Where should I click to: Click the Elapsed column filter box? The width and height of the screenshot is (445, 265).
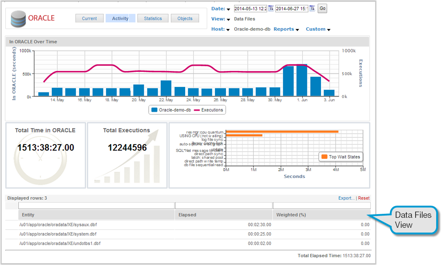pos(224,206)
